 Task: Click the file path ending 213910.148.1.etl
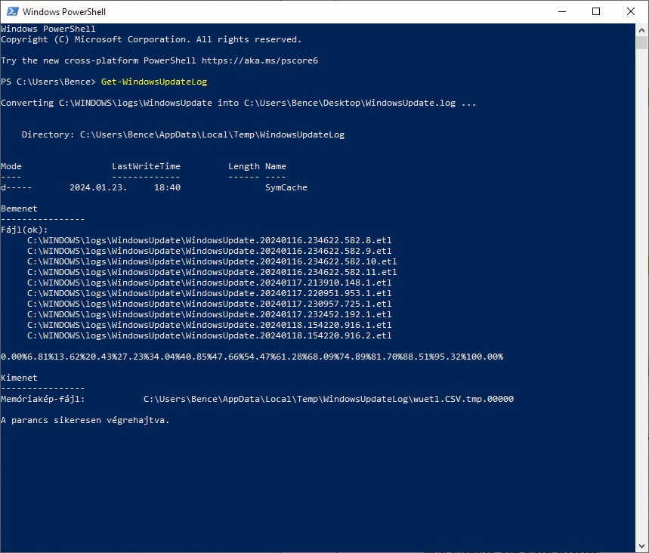tap(209, 283)
